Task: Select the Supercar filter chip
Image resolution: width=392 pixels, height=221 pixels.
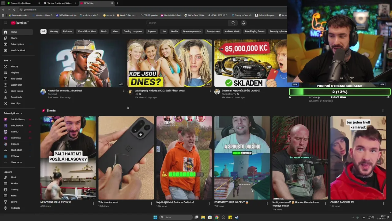Action: (x=152, y=31)
